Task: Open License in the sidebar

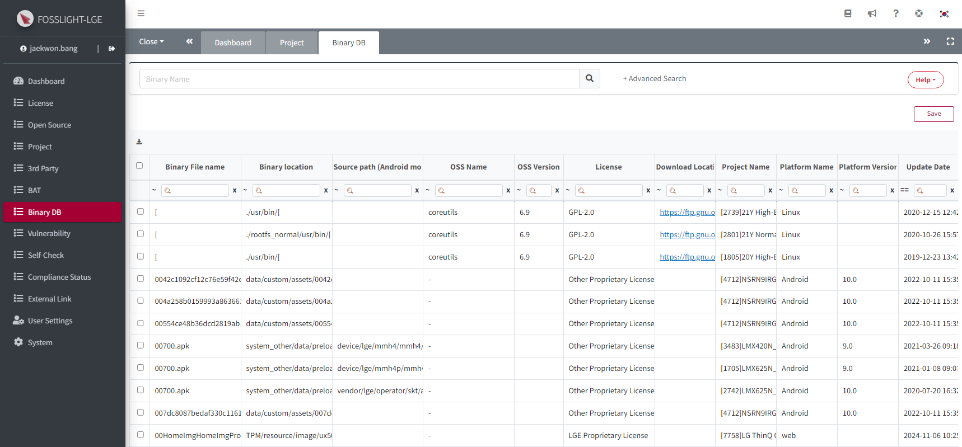Action: [63, 103]
